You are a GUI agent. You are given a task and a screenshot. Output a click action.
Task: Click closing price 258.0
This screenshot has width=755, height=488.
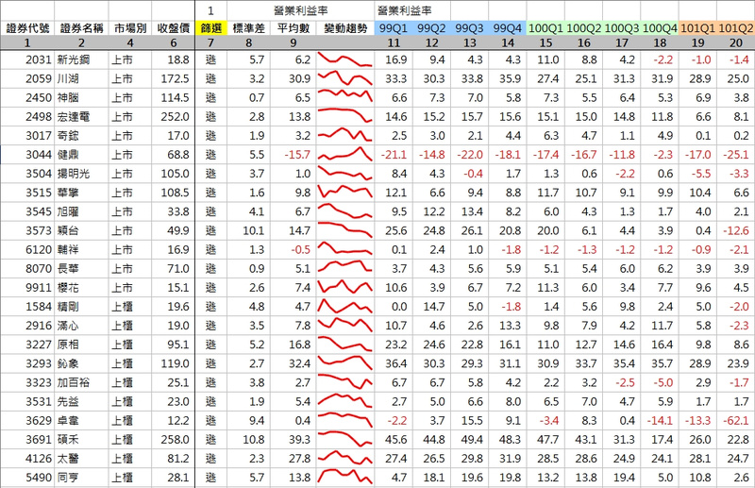pos(175,439)
